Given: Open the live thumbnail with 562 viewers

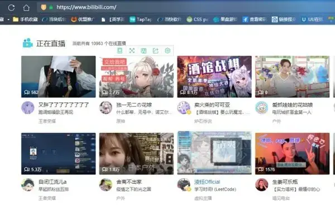Looking at the screenshot, I should (58, 77).
